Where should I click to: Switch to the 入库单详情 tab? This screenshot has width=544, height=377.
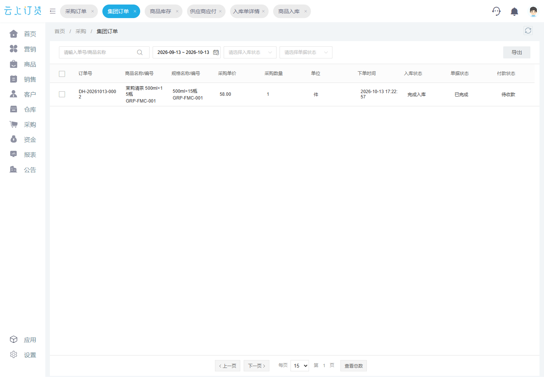pyautogui.click(x=246, y=11)
